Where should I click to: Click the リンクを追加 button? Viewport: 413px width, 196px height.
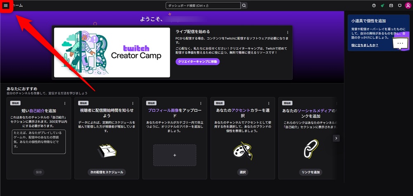(x=311, y=172)
